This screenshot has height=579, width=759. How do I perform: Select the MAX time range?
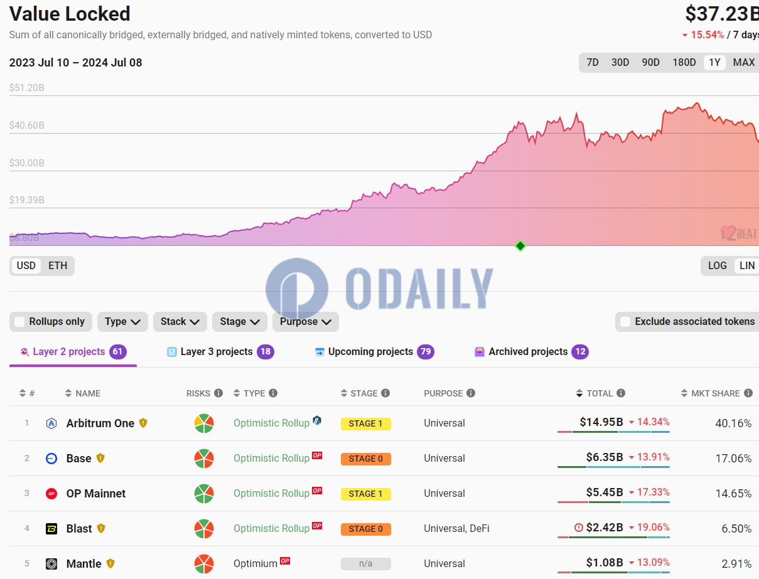[x=744, y=63]
